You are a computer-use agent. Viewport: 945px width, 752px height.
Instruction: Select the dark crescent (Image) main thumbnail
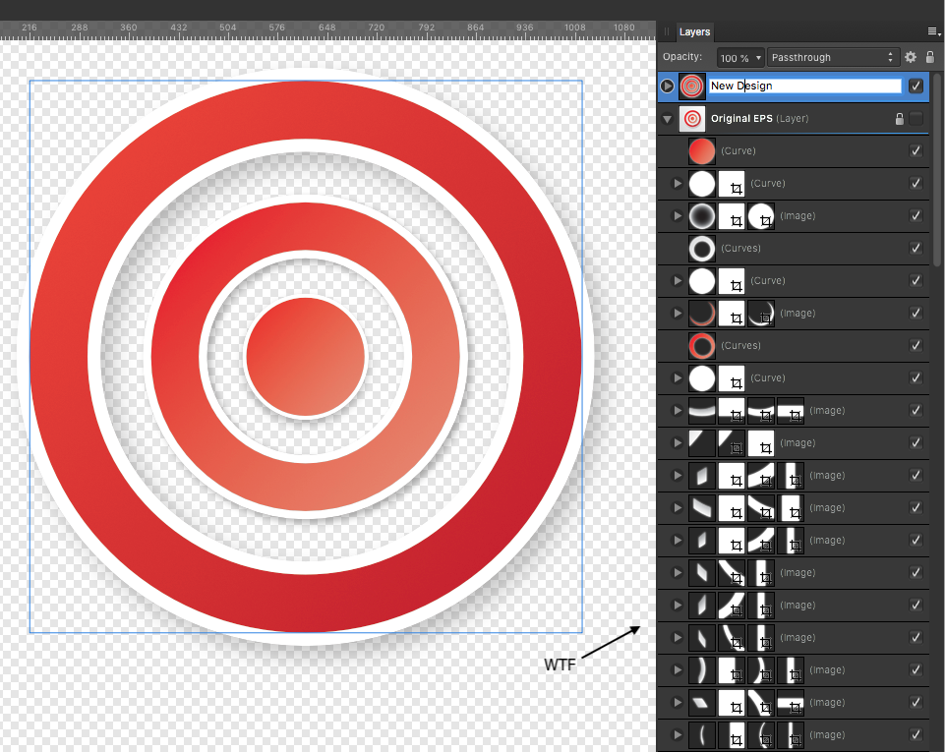click(x=701, y=314)
